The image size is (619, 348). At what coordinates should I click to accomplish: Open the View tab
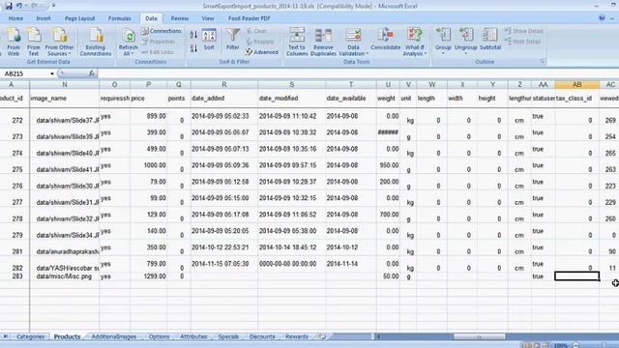pos(208,18)
